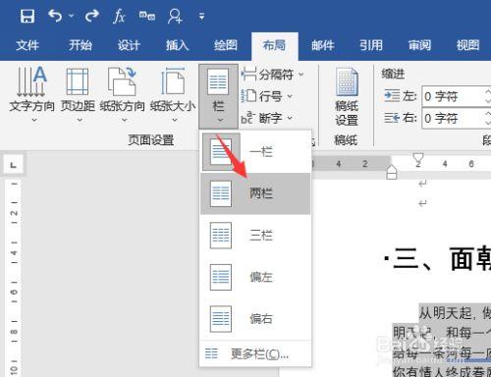Open the 纸张大小 paper size tool
Image resolution: width=491 pixels, height=377 pixels.
click(173, 94)
